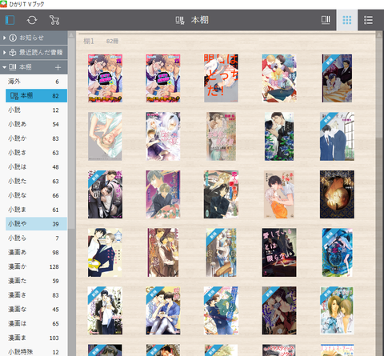This screenshot has height=356, width=384.
Task: Open the first book cover in top row
Action: pos(105,78)
